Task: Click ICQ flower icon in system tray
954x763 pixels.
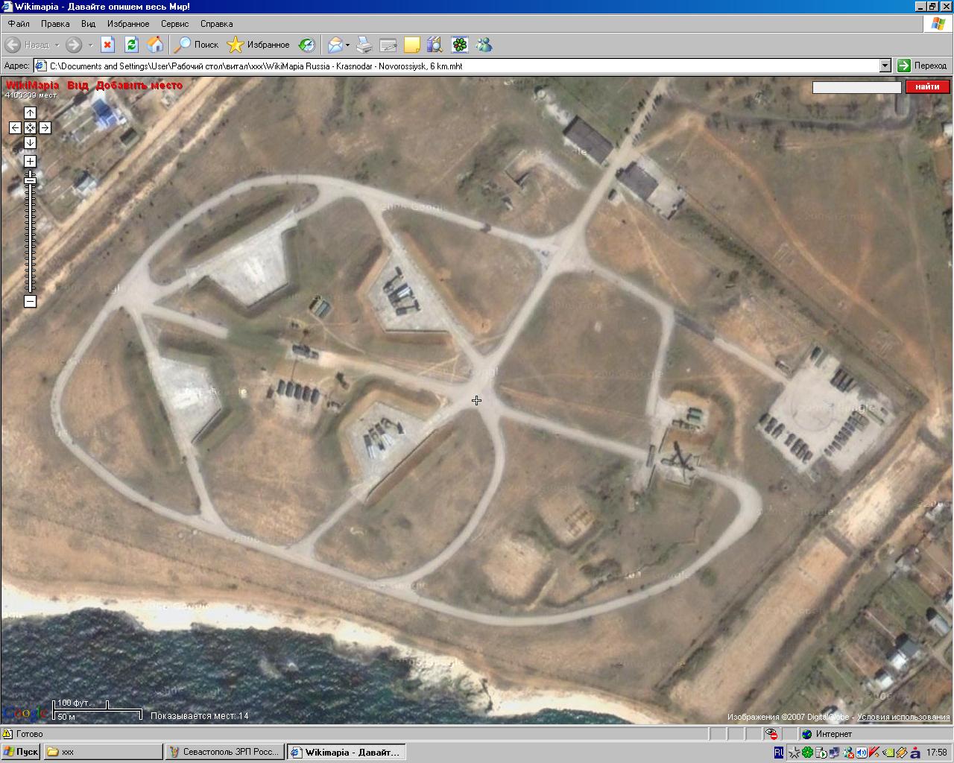Action: click(x=807, y=753)
